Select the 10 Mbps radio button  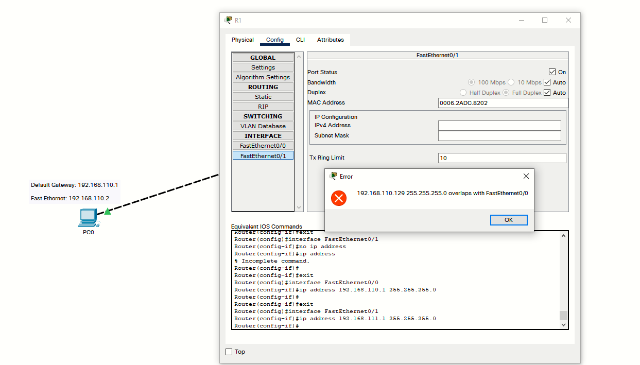coord(511,82)
